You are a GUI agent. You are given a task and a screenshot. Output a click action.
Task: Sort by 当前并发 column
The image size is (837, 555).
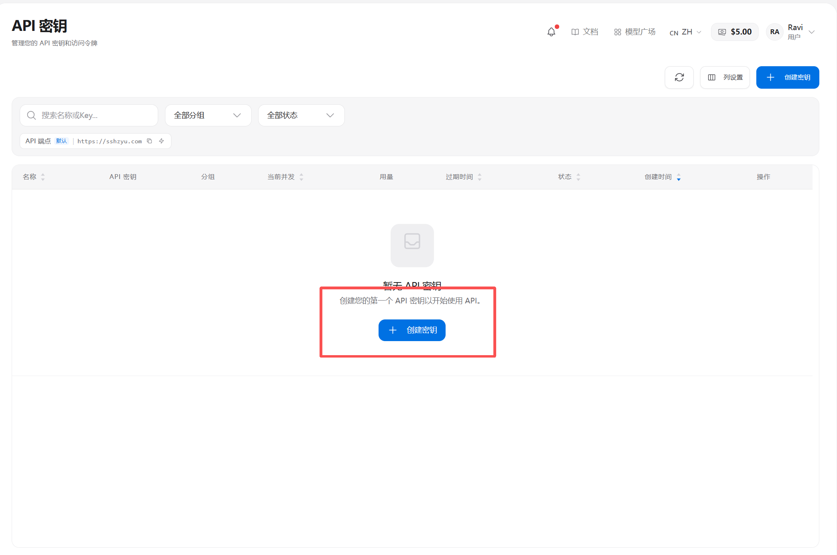coord(285,177)
